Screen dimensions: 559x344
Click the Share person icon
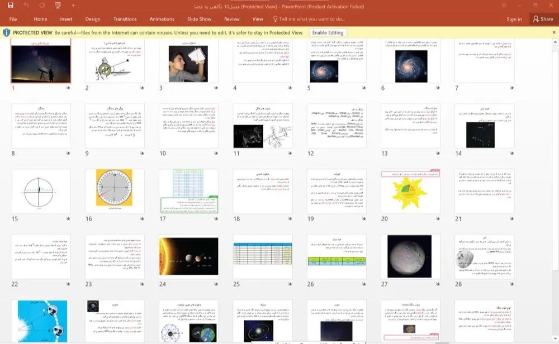pos(535,19)
